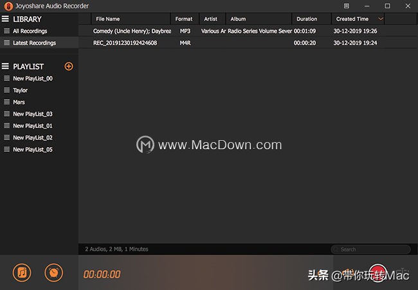Open the New PlayList_01 playlist
Image resolution: width=418 pixels, height=290 pixels.
[33, 126]
